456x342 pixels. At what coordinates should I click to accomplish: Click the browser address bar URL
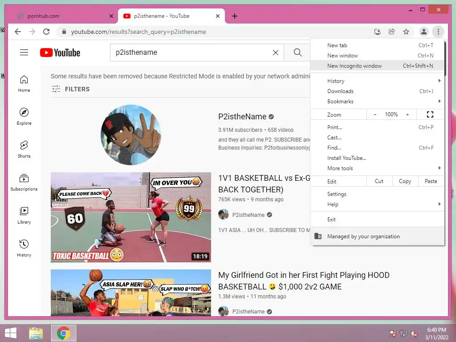(x=138, y=32)
